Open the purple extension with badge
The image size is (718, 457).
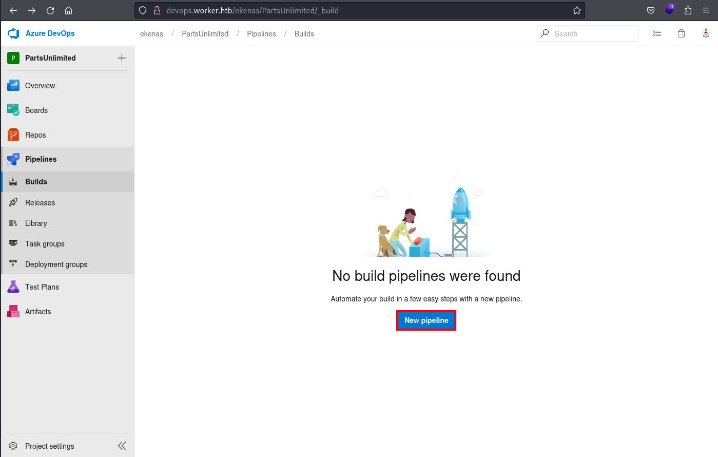670,10
